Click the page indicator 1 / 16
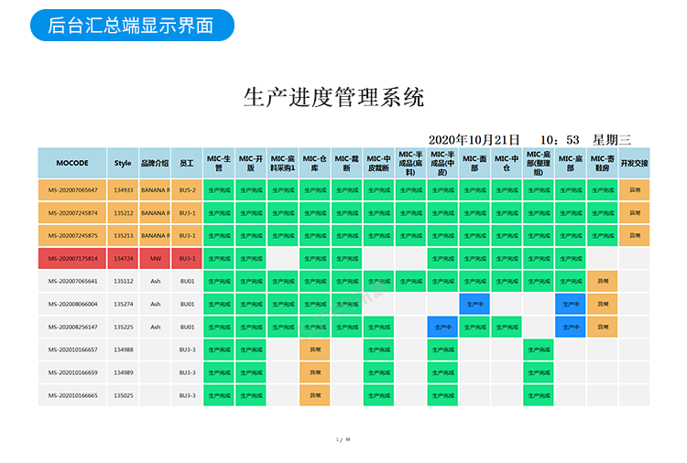Image resolution: width=687 pixels, height=463 pixels. [x=343, y=440]
